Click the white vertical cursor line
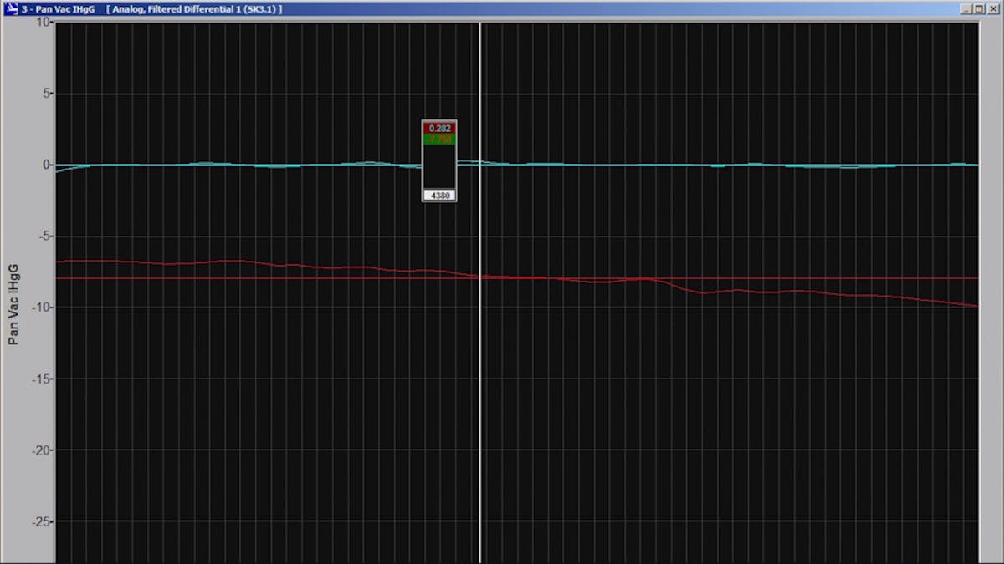The image size is (1004, 564). coord(480,376)
